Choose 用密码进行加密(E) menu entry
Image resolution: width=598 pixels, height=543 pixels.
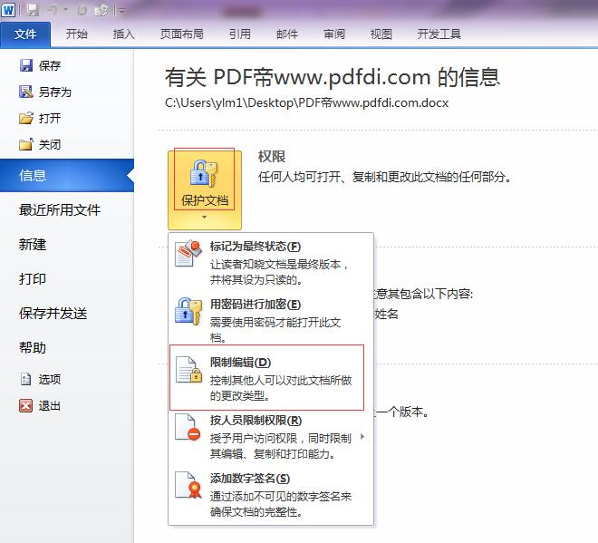point(271,320)
